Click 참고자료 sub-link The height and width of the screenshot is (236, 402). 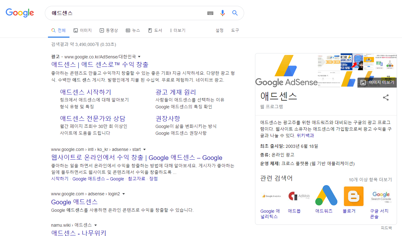pos(137,179)
